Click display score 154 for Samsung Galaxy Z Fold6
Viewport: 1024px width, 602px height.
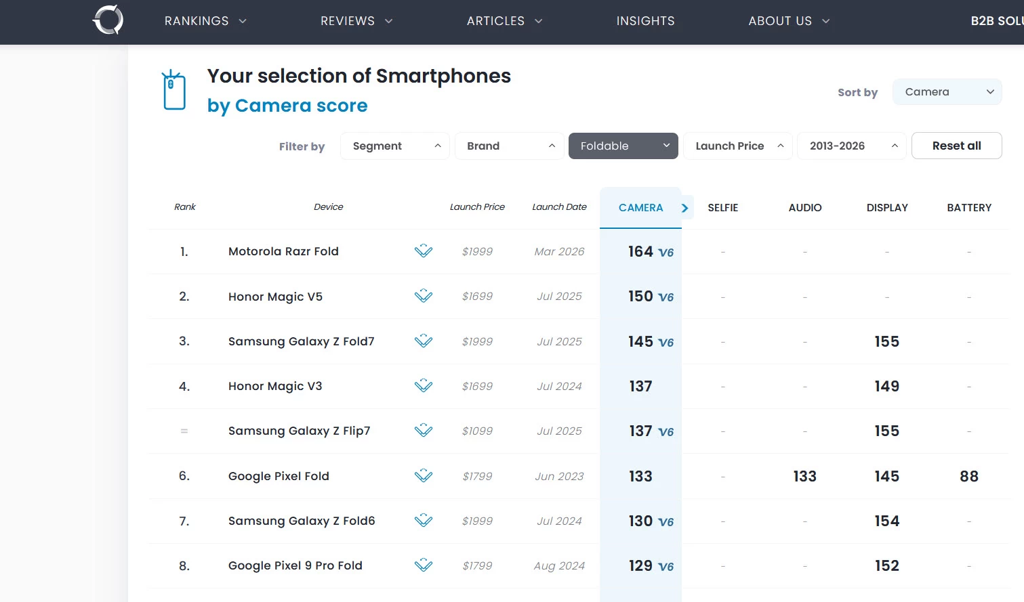click(886, 521)
